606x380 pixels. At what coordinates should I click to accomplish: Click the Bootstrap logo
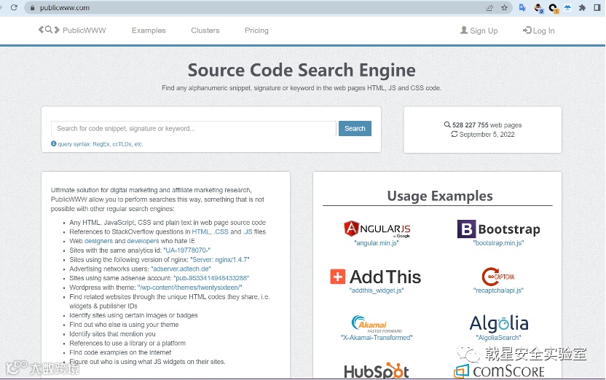pyautogui.click(x=498, y=229)
